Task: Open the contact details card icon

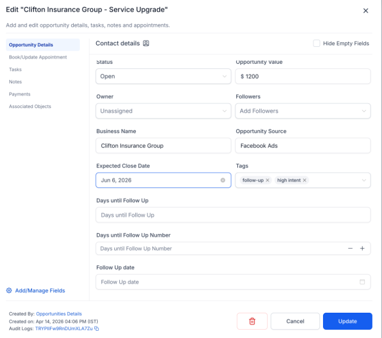Action: (x=146, y=43)
